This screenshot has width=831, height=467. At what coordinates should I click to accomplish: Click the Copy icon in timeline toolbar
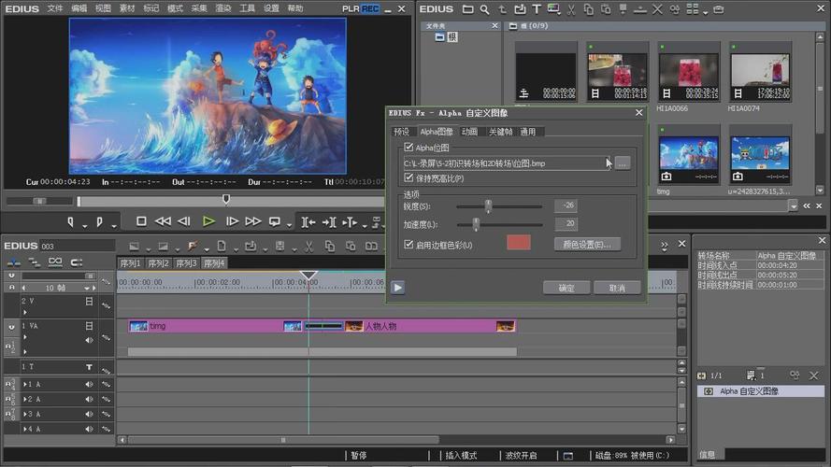pyautogui.click(x=330, y=247)
